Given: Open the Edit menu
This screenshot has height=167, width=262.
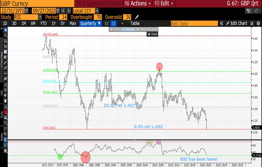Looking at the screenshot, I should pos(164,4).
